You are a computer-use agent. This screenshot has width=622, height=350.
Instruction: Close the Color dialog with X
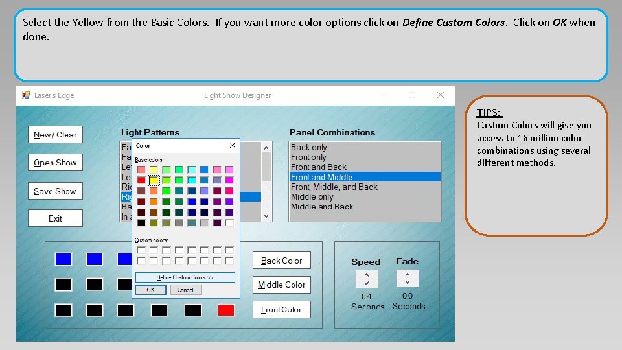(233, 146)
